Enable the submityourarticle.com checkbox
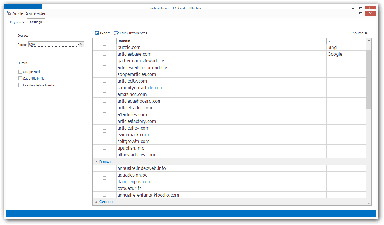 pos(104,88)
